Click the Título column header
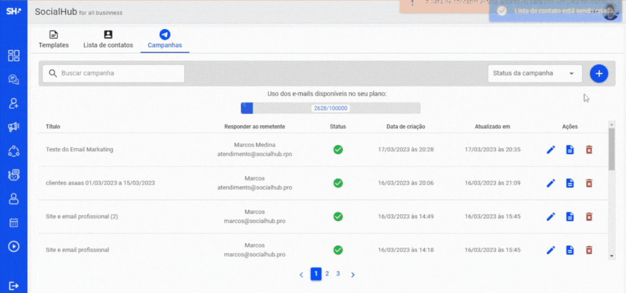This screenshot has height=293, width=626. (x=53, y=127)
